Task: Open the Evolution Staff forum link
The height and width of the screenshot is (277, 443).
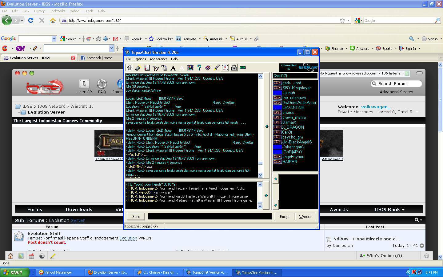Action: click(x=44, y=233)
